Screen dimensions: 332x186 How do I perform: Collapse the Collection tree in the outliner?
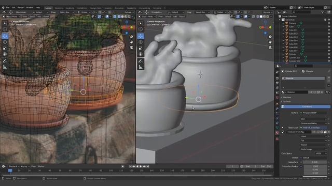click(280, 20)
